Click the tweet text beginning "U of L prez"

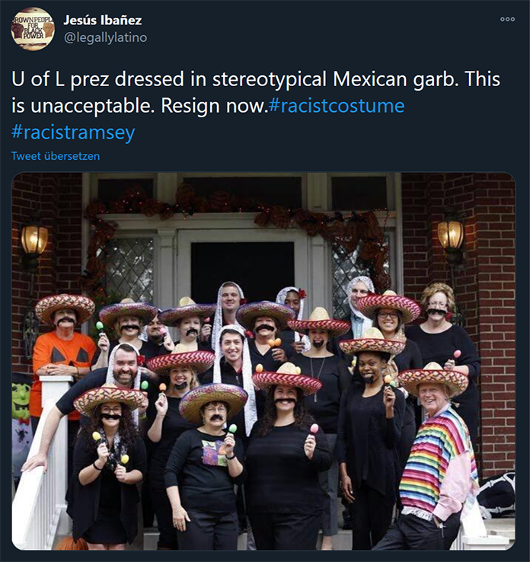[256, 105]
